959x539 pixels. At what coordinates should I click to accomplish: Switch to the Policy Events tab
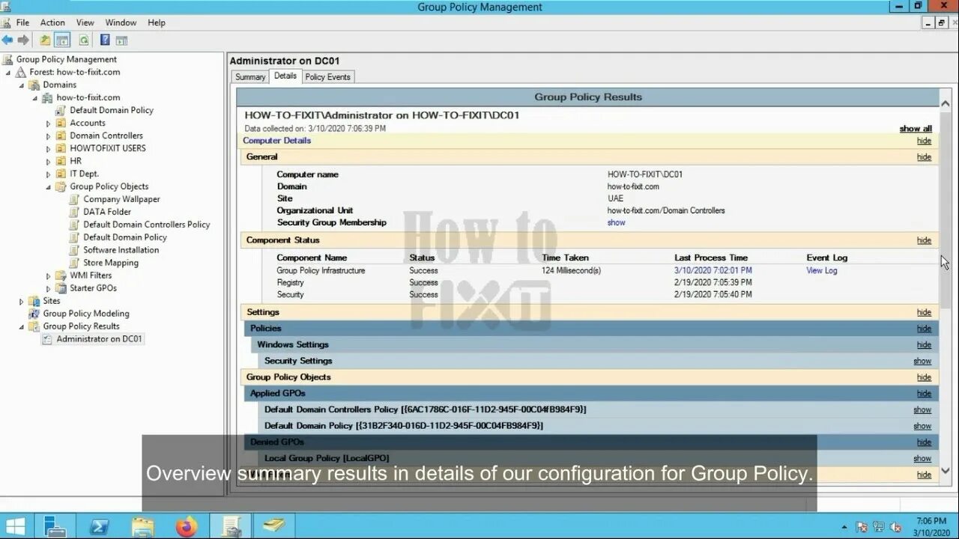point(327,76)
